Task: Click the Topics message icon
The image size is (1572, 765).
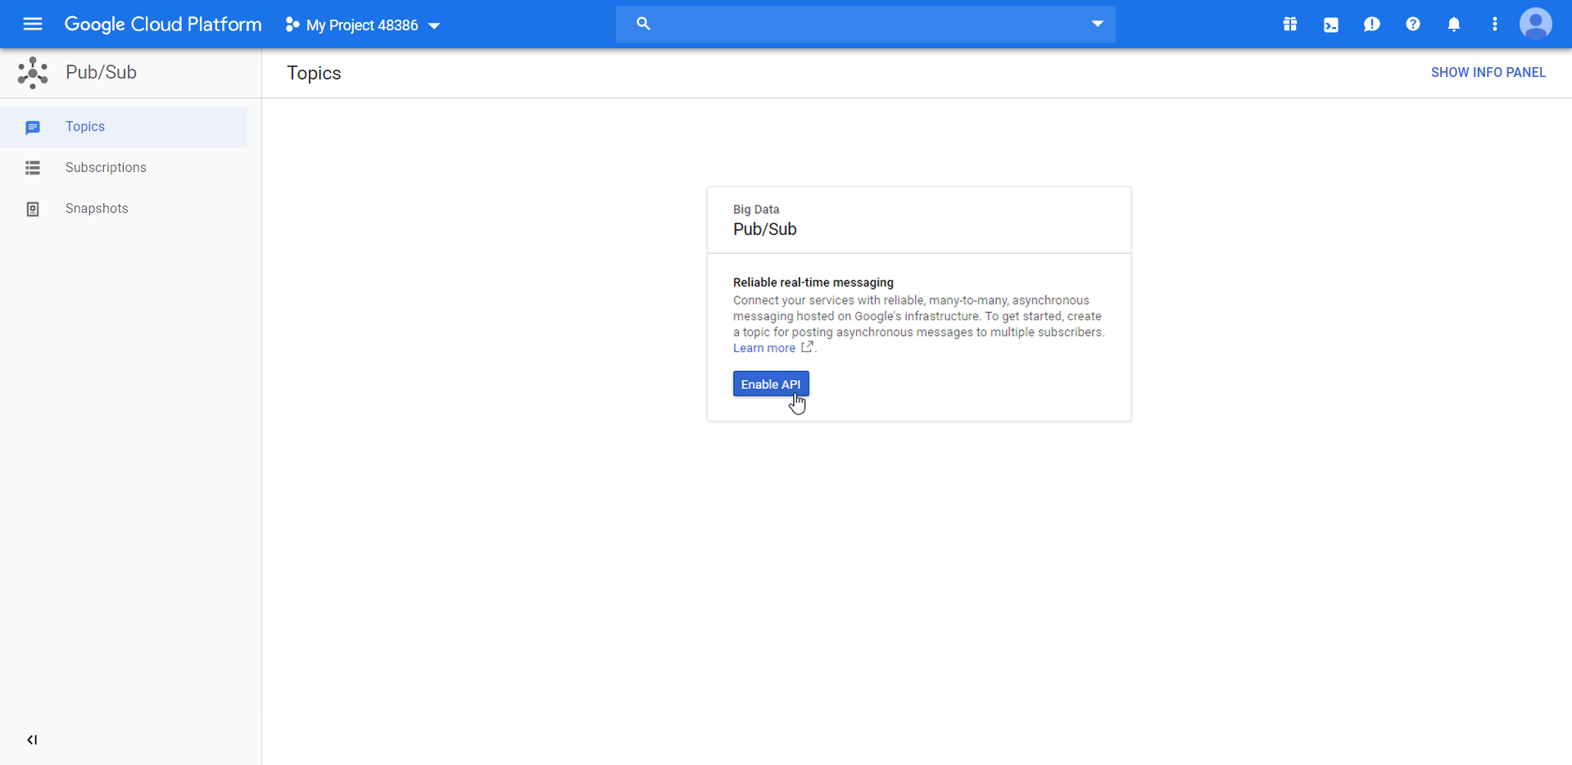Action: pyautogui.click(x=33, y=128)
